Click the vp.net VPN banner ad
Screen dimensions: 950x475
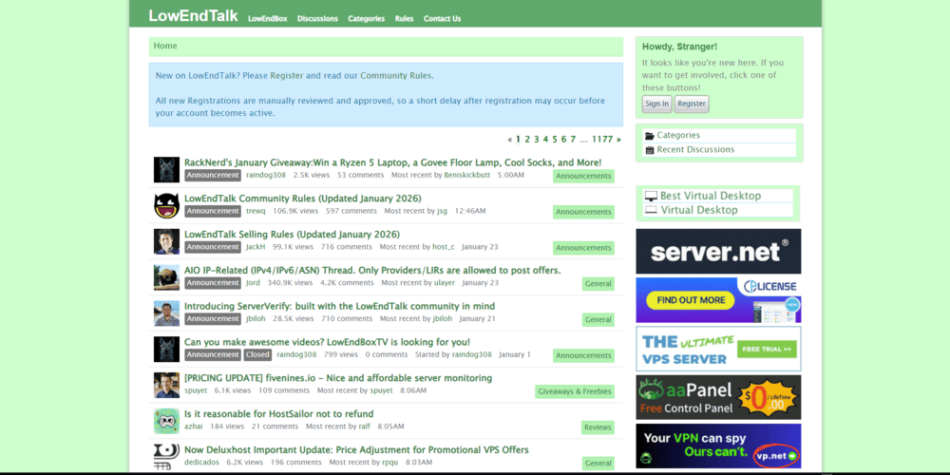(718, 446)
